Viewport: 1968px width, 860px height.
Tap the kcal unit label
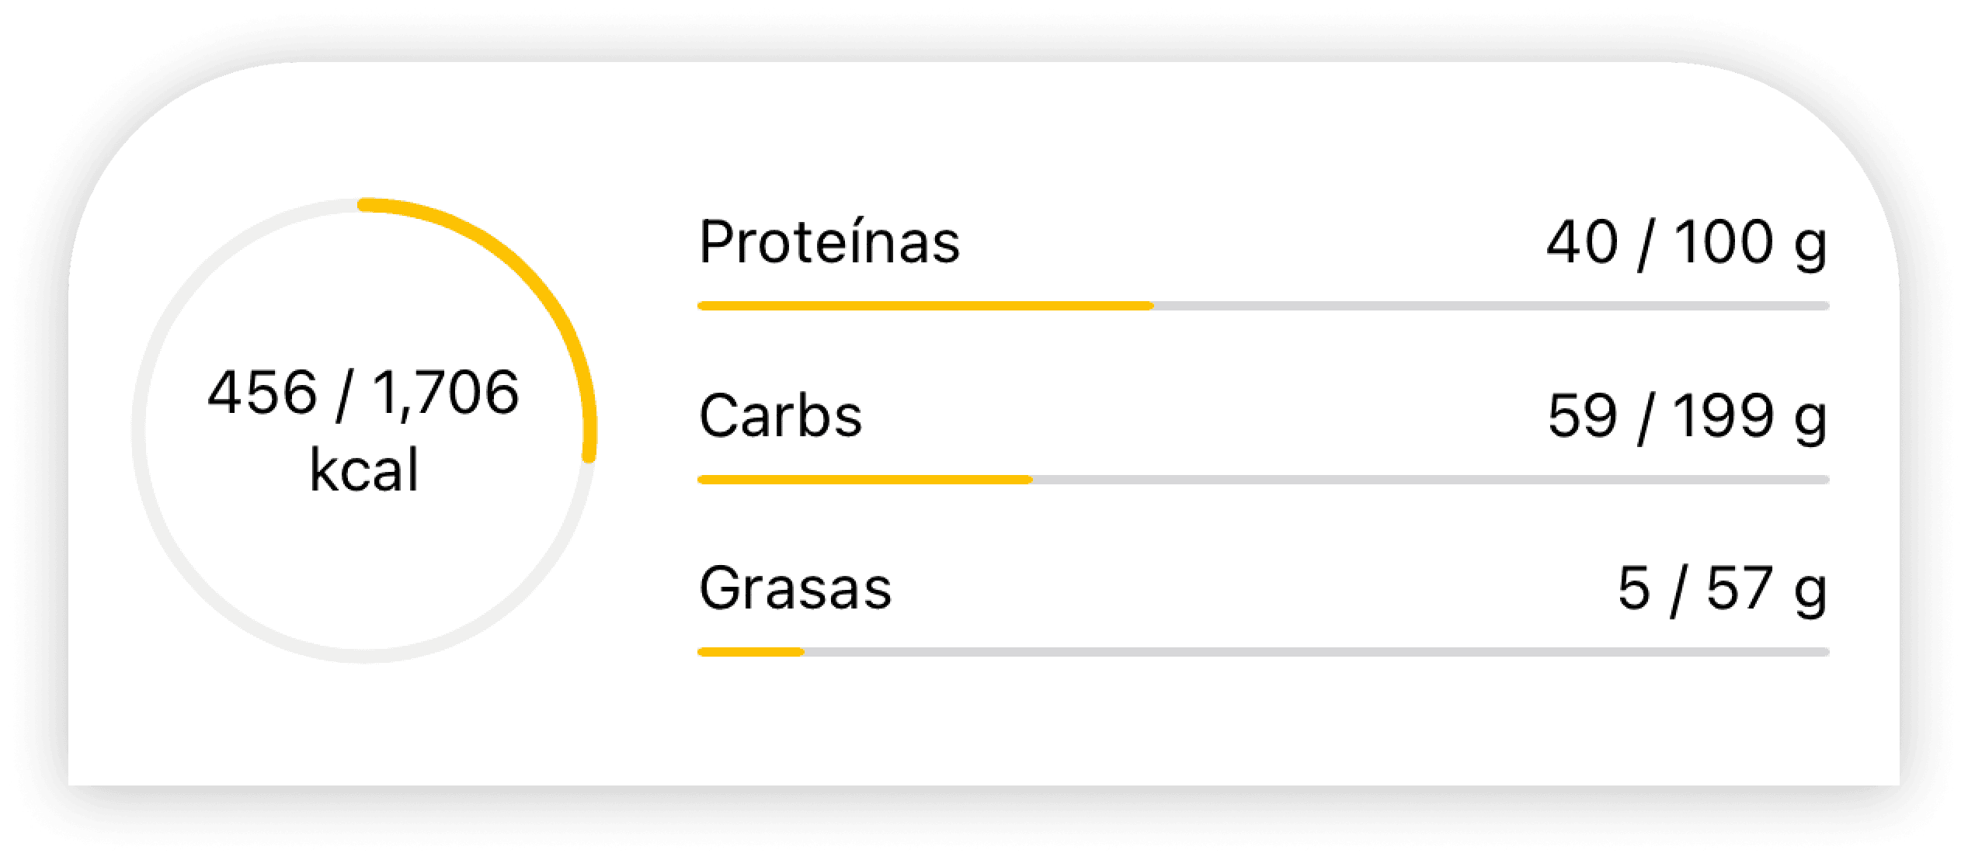pos(364,470)
